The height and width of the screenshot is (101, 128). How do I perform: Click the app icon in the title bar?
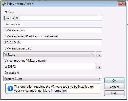[4, 4]
